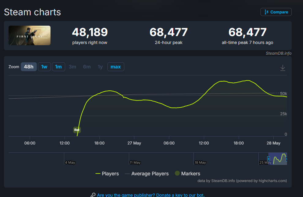Click the key icon beside publisher link
The image size is (303, 197).
point(93,195)
